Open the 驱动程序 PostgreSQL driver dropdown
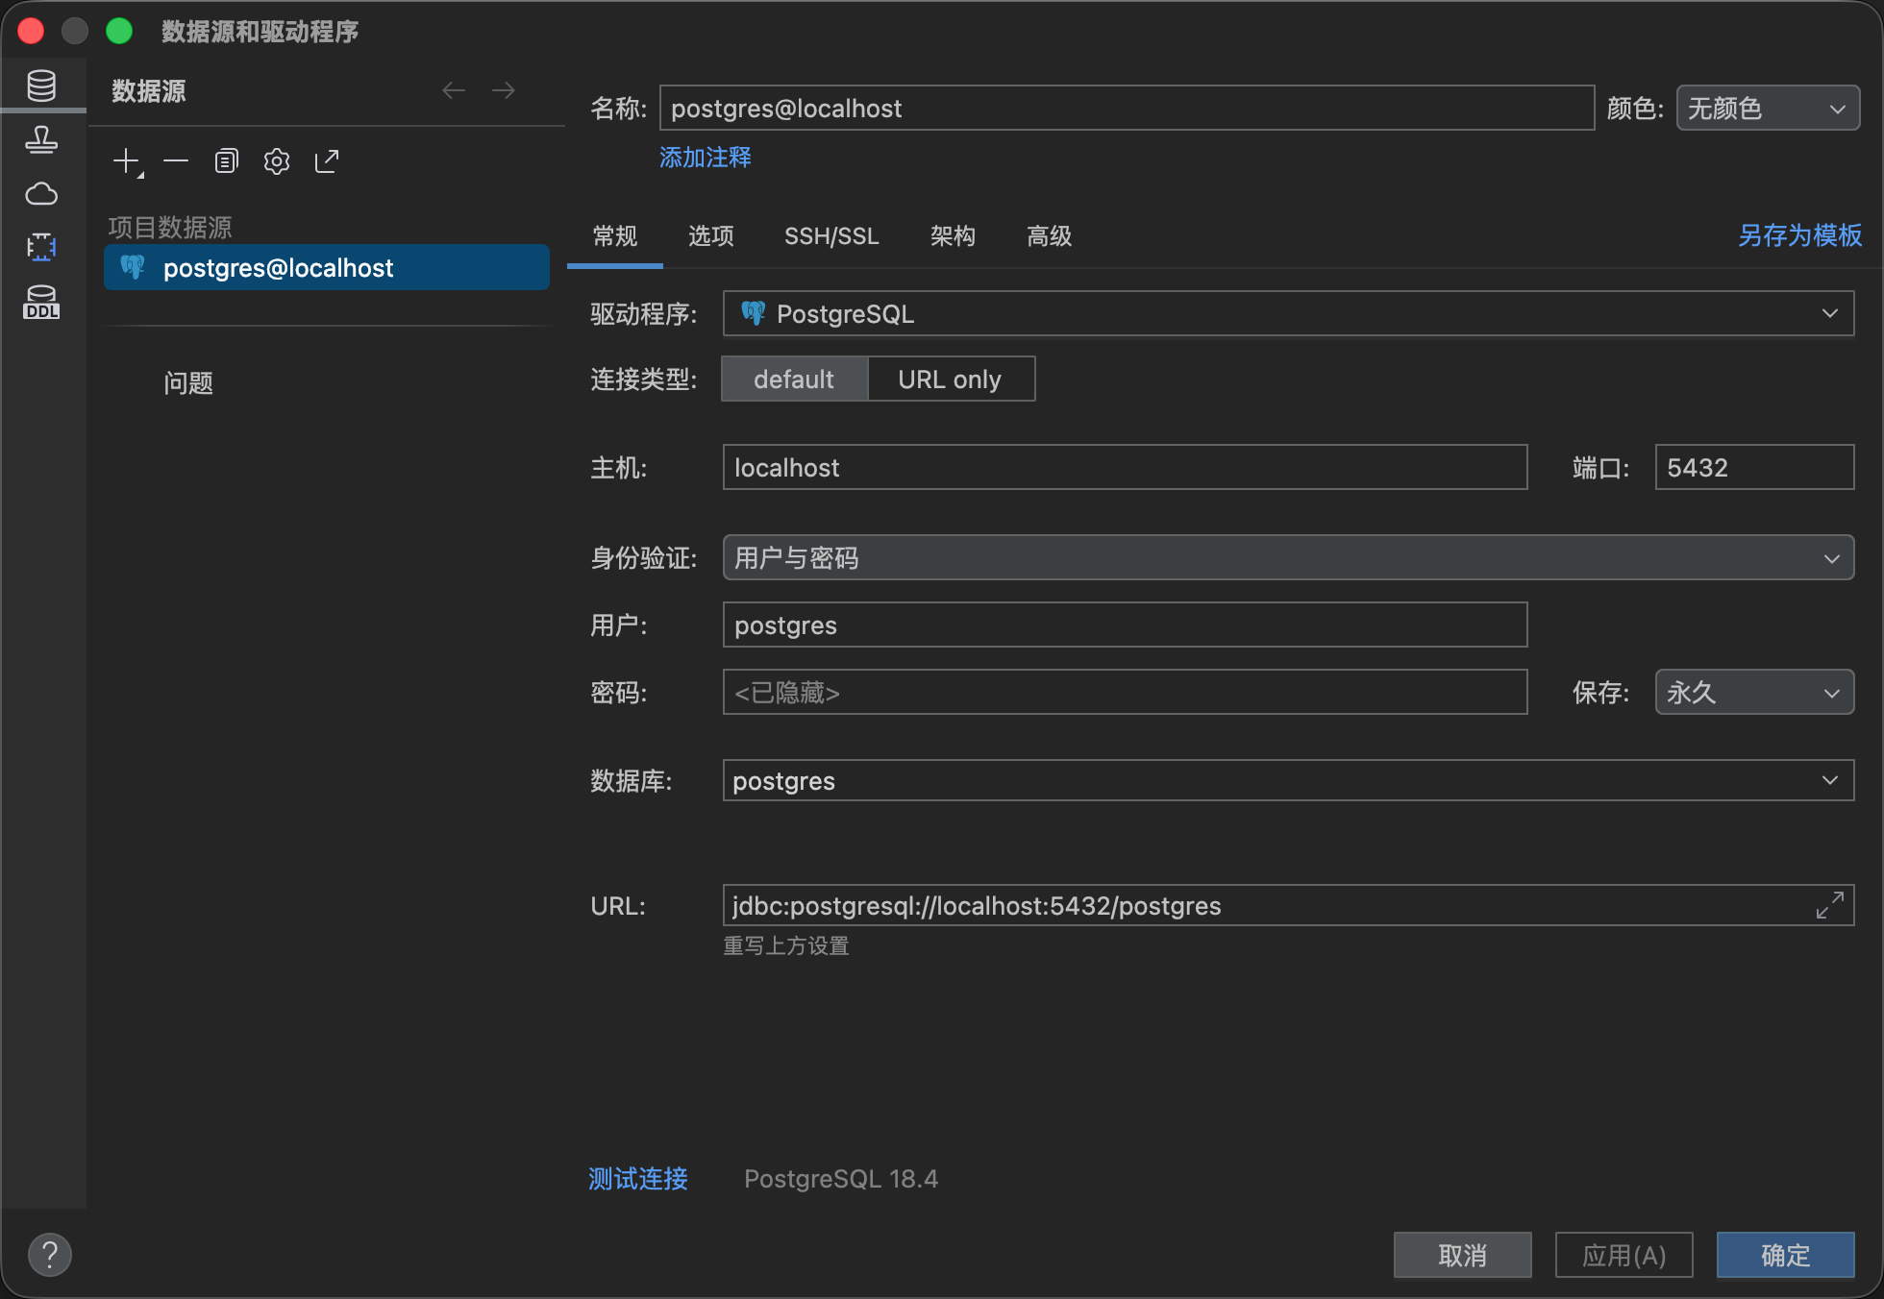Image resolution: width=1884 pixels, height=1299 pixels. [x=1288, y=314]
